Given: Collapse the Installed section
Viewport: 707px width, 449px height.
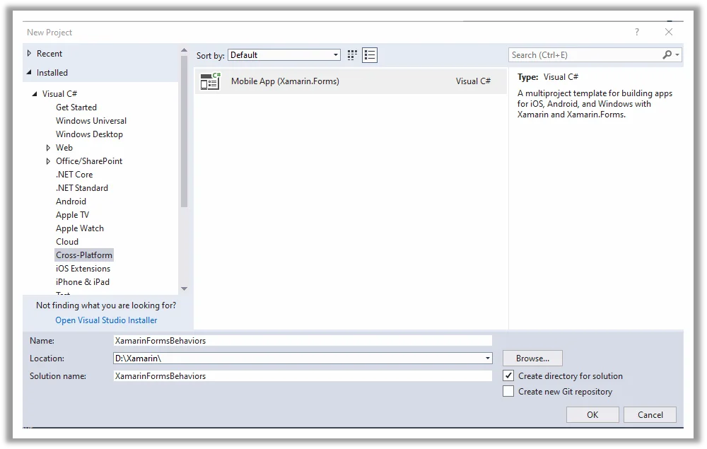Looking at the screenshot, I should pos(29,72).
